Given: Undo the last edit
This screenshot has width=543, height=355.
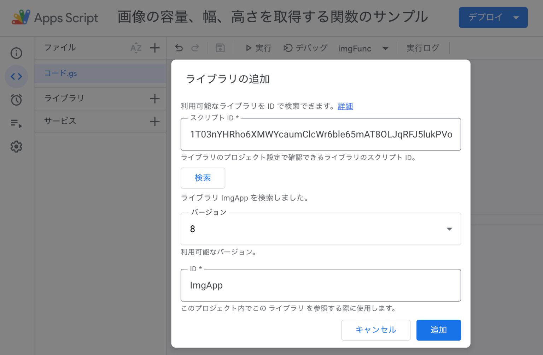Looking at the screenshot, I should click(x=179, y=48).
